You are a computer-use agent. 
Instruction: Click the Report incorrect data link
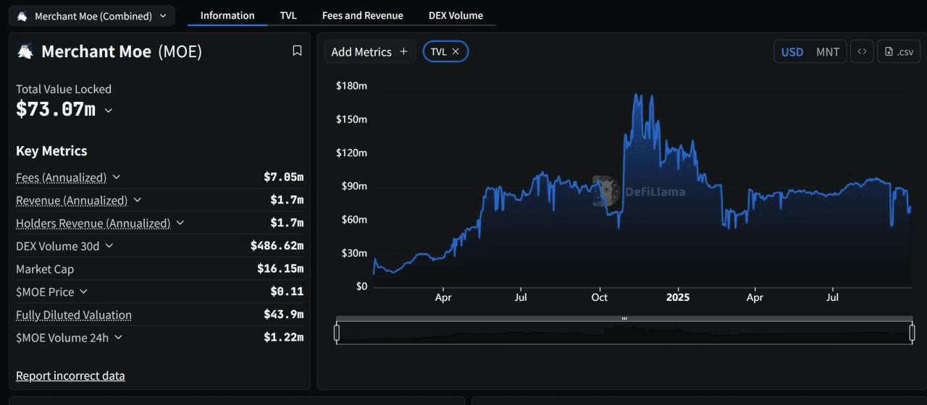pos(70,375)
